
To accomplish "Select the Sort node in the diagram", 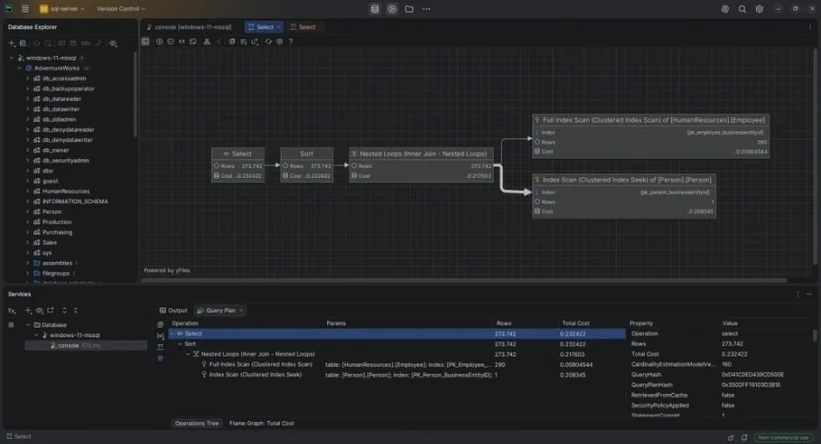I will pos(307,165).
